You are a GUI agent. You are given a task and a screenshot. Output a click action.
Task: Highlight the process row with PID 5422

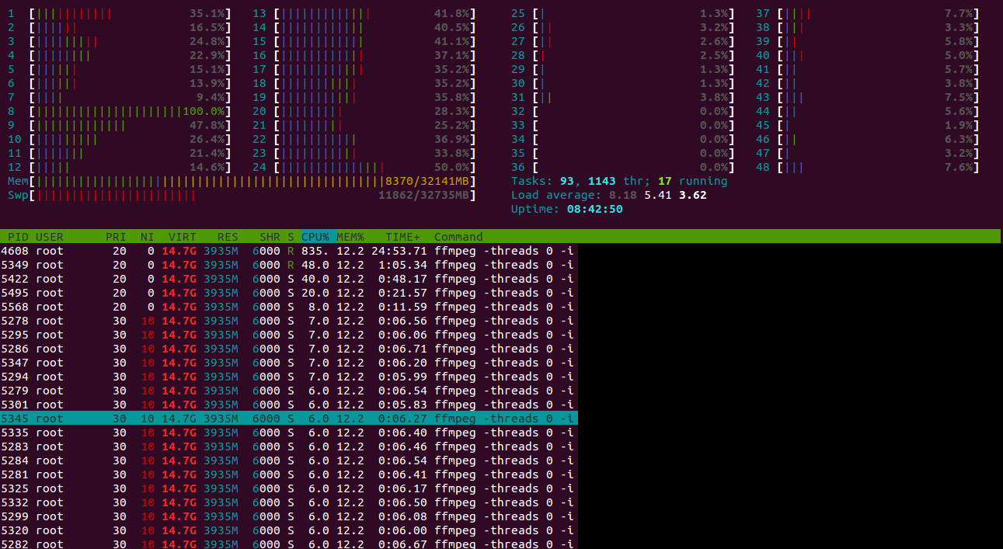click(x=287, y=279)
